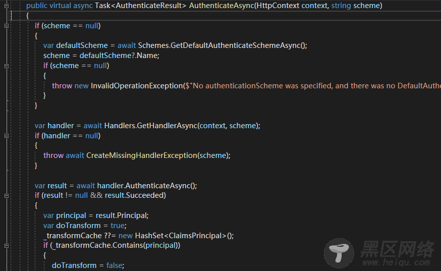
Task: Click 'CreateMissingHandlerException' method call
Action: point(142,155)
